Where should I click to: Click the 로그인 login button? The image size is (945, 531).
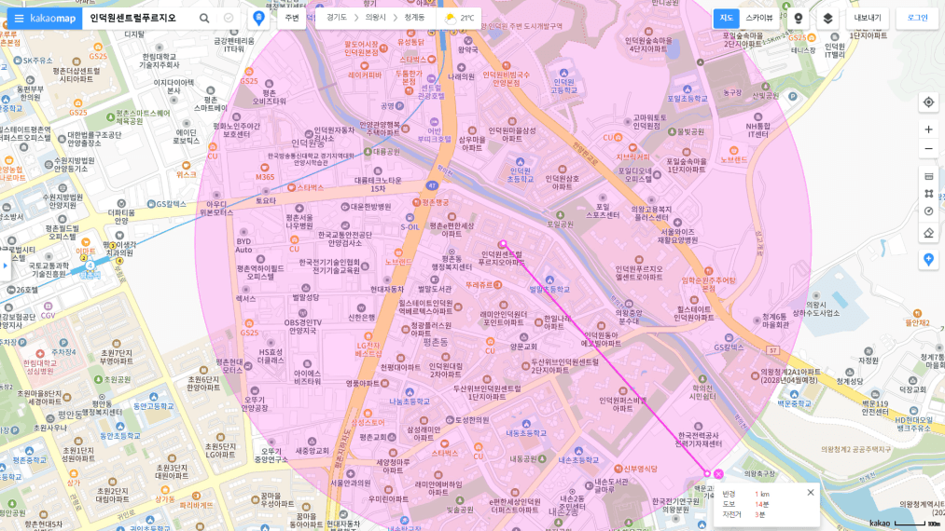[917, 18]
